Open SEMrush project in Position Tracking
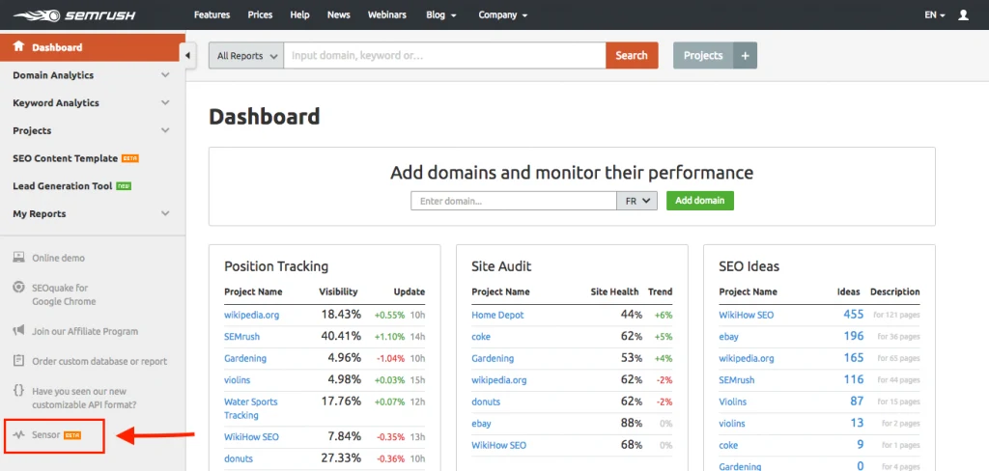The width and height of the screenshot is (989, 471). pyautogui.click(x=241, y=337)
